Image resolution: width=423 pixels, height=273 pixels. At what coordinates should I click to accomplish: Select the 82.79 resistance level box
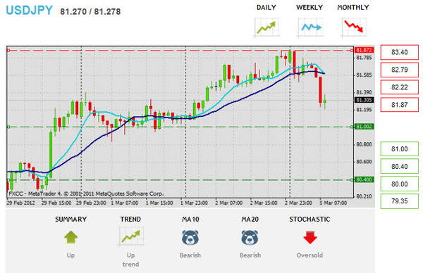400,70
